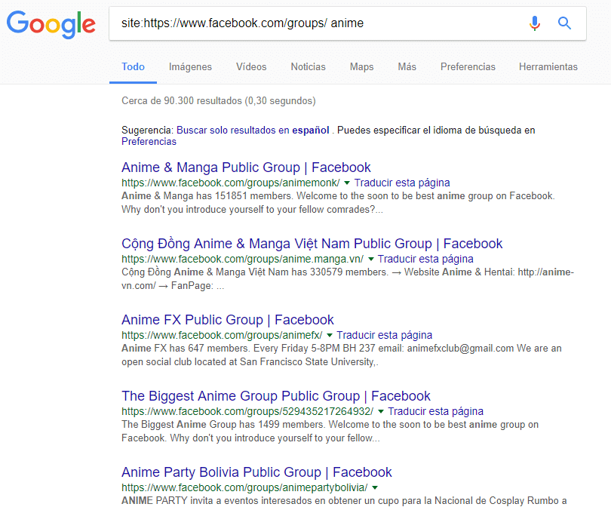Click the Herramientas button

tap(548, 66)
